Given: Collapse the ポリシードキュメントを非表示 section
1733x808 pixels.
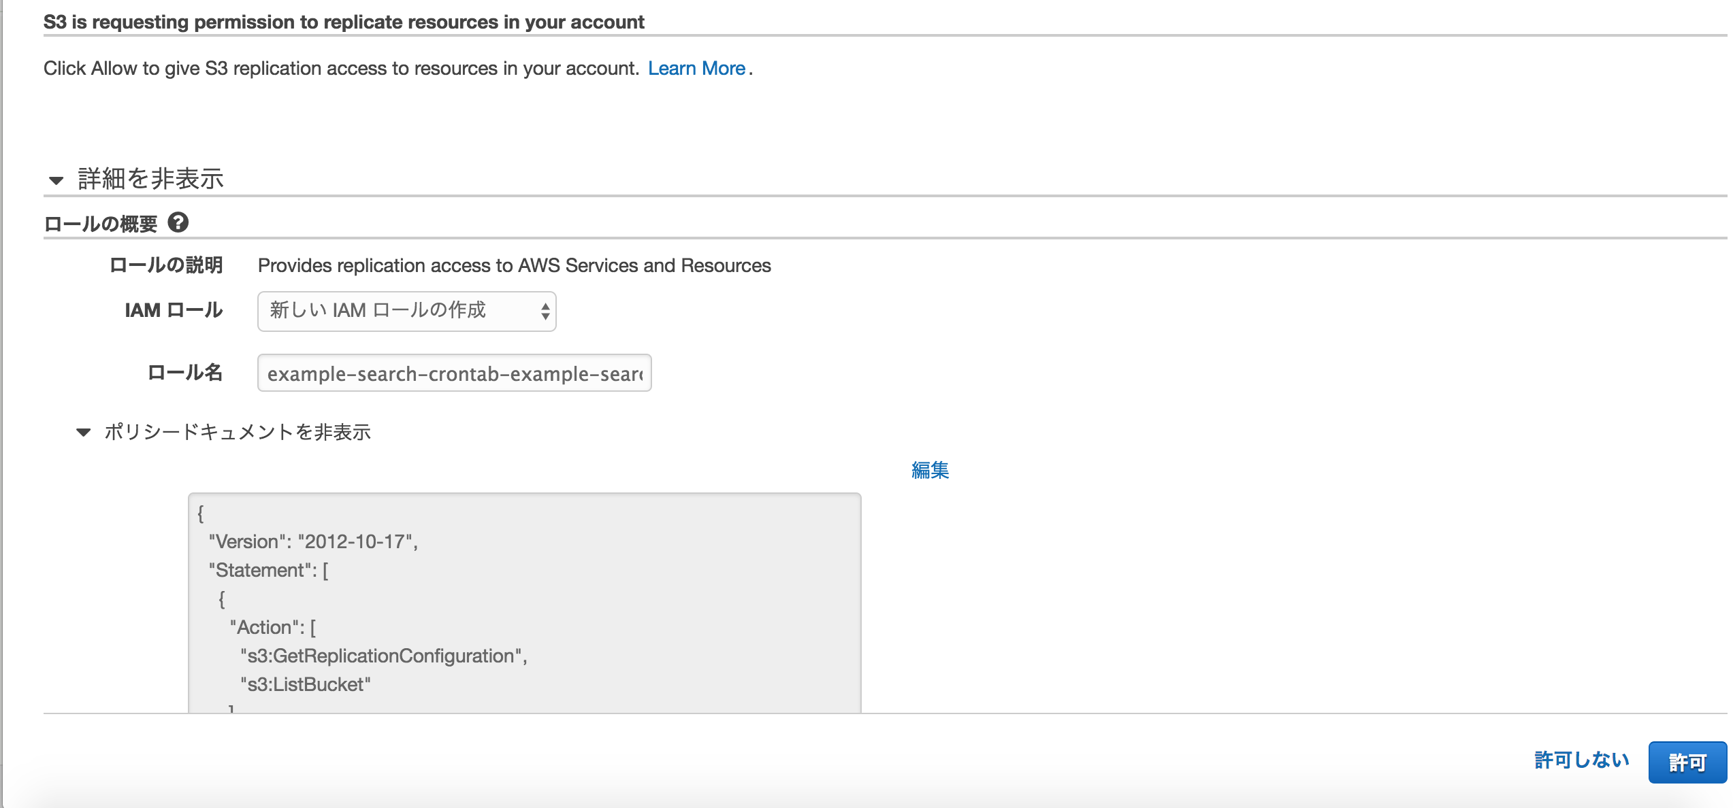Looking at the screenshot, I should (x=224, y=432).
